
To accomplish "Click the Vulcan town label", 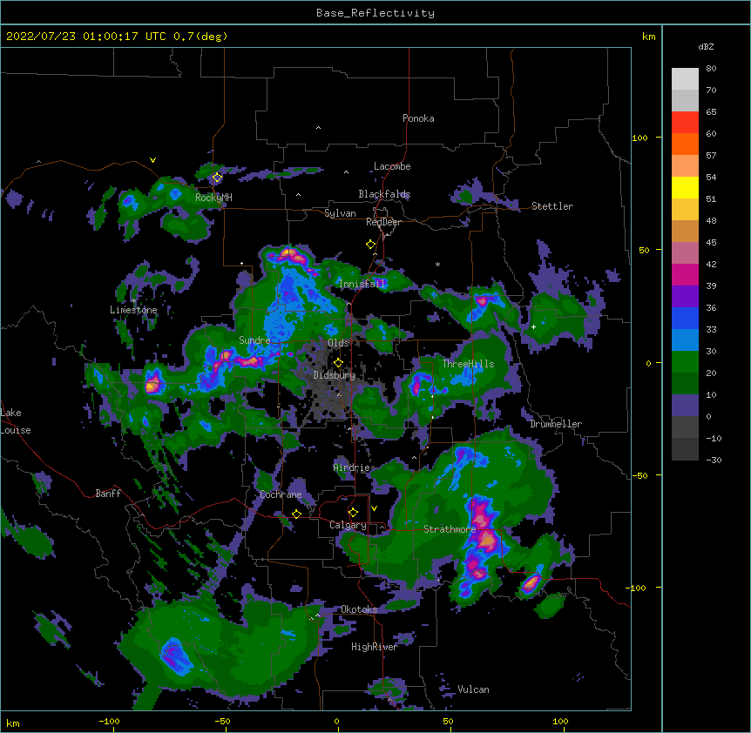I will pos(473,689).
